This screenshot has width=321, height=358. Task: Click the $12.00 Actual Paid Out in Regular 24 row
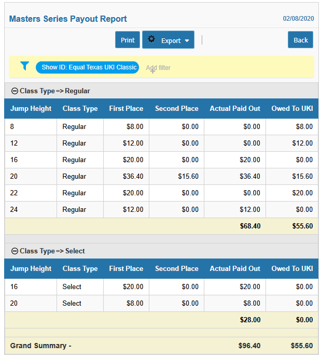pyautogui.click(x=235, y=210)
